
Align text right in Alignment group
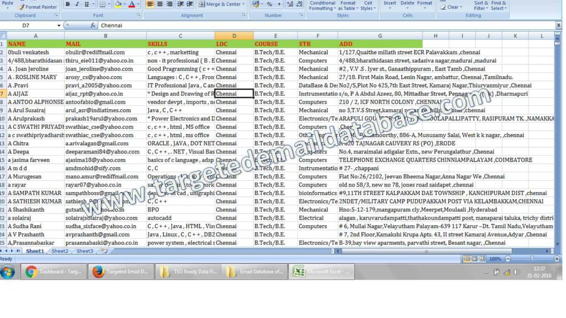pos(169,4)
